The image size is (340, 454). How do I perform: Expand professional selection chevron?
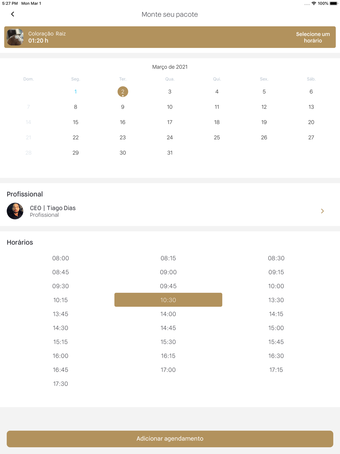coord(322,211)
